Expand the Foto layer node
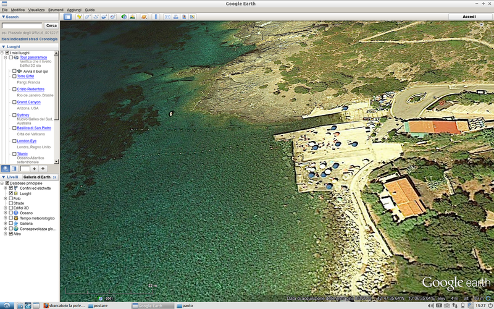The height and width of the screenshot is (309, 494). click(x=5, y=198)
